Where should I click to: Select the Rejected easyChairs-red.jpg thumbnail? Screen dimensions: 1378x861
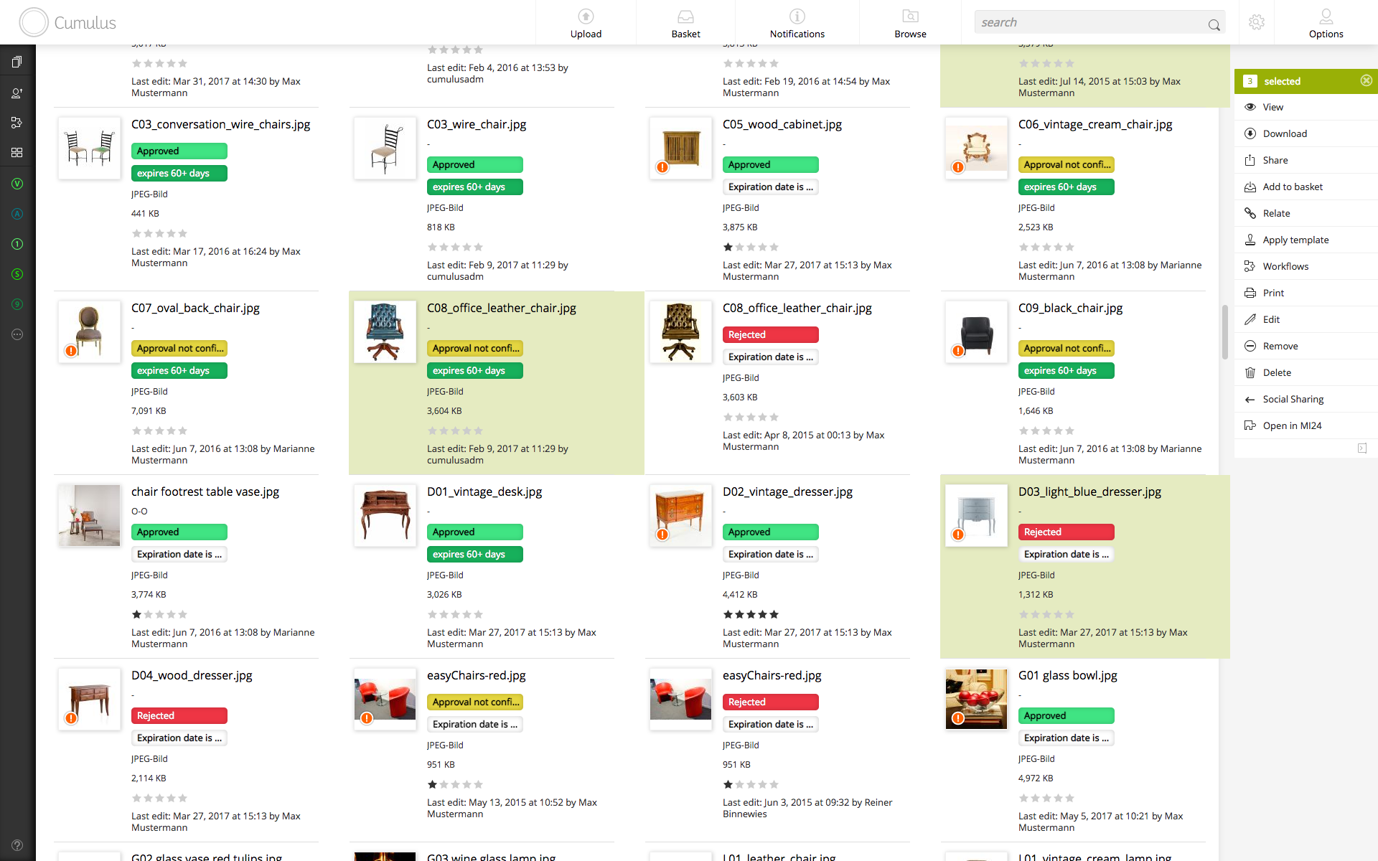(x=680, y=699)
